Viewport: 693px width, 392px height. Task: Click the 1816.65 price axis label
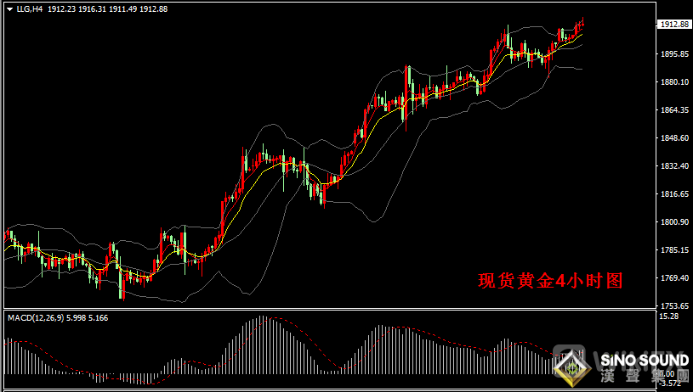[x=673, y=194]
